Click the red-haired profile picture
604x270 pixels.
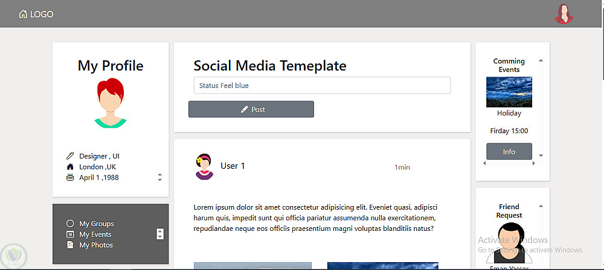(111, 103)
